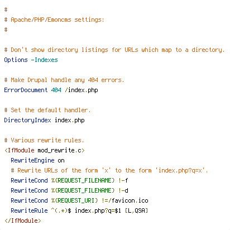Click the 'DirectoryIndex' directive
This screenshot has height=230, width=230.
click(28, 120)
